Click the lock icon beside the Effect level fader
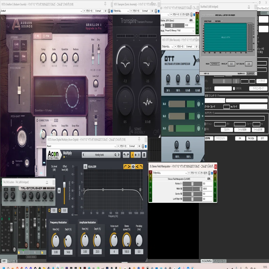 59,191
